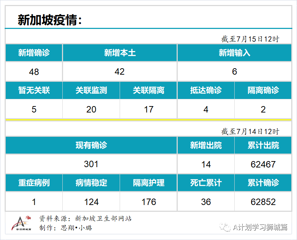Select the 新增本土 header cell
297x240 pixels.
(x=120, y=52)
